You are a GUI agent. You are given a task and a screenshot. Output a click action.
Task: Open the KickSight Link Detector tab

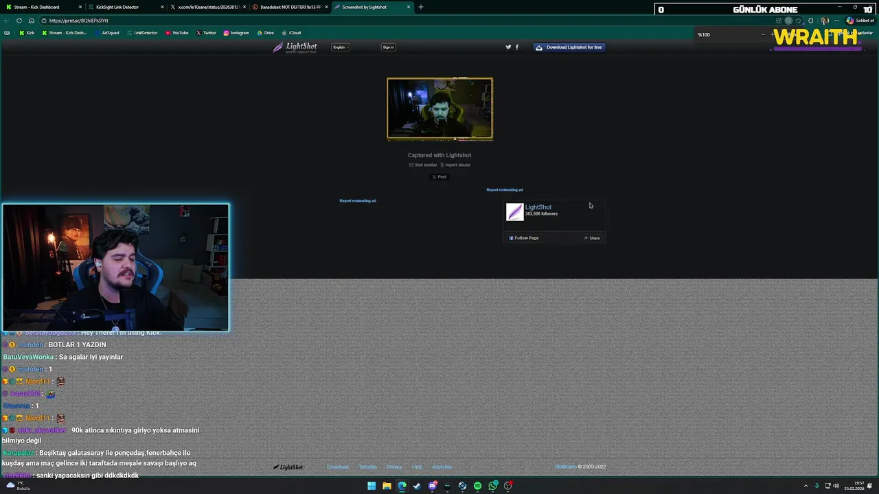(x=125, y=7)
